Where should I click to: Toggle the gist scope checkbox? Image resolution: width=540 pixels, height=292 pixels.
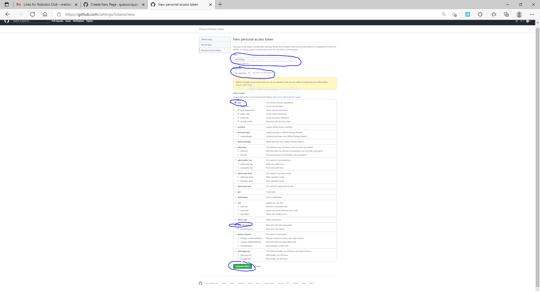tap(235, 192)
